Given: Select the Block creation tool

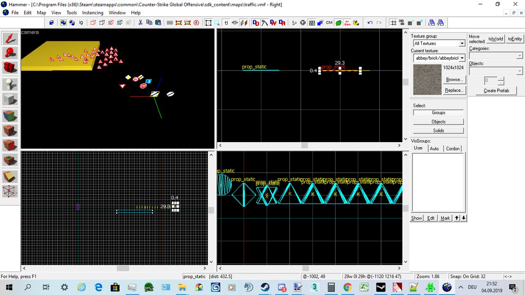Looking at the screenshot, I should click(x=11, y=99).
